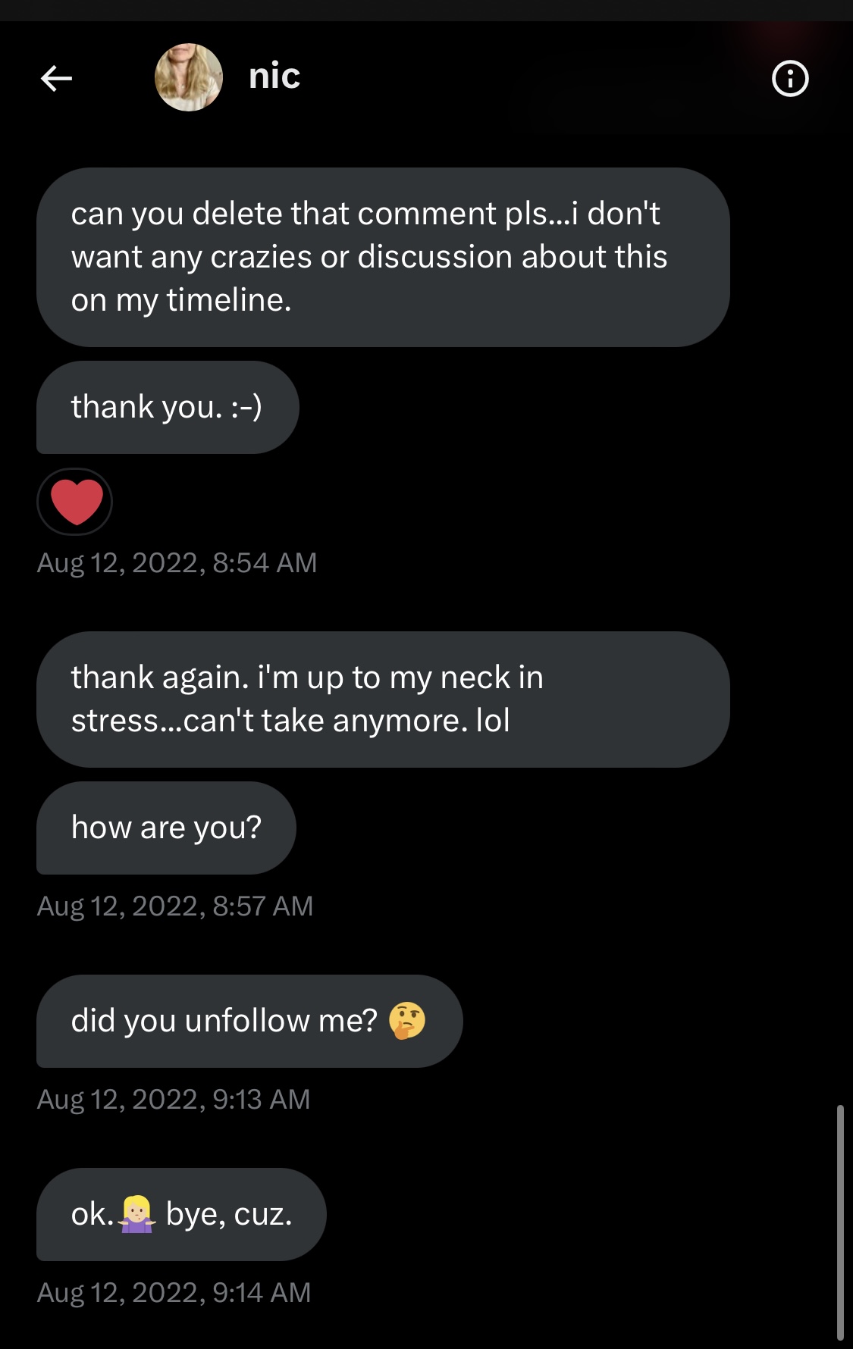
Task: Tap the 9:13 AM timestamp
Action: 174,1100
